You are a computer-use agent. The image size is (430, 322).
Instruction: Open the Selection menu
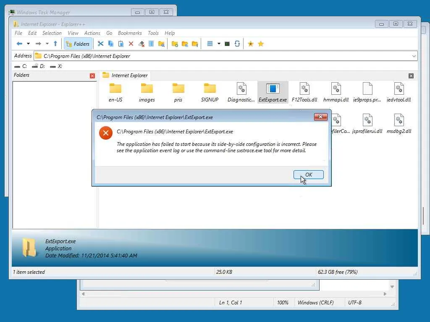click(x=52, y=33)
